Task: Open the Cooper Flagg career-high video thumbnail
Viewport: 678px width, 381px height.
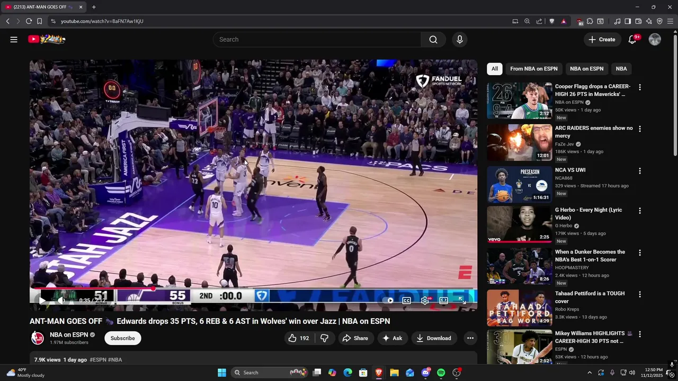Action: (519, 101)
